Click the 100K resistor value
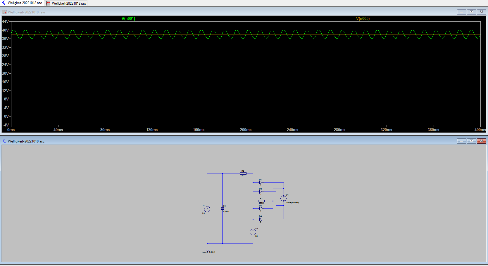The image size is (488, 266). 261,203
